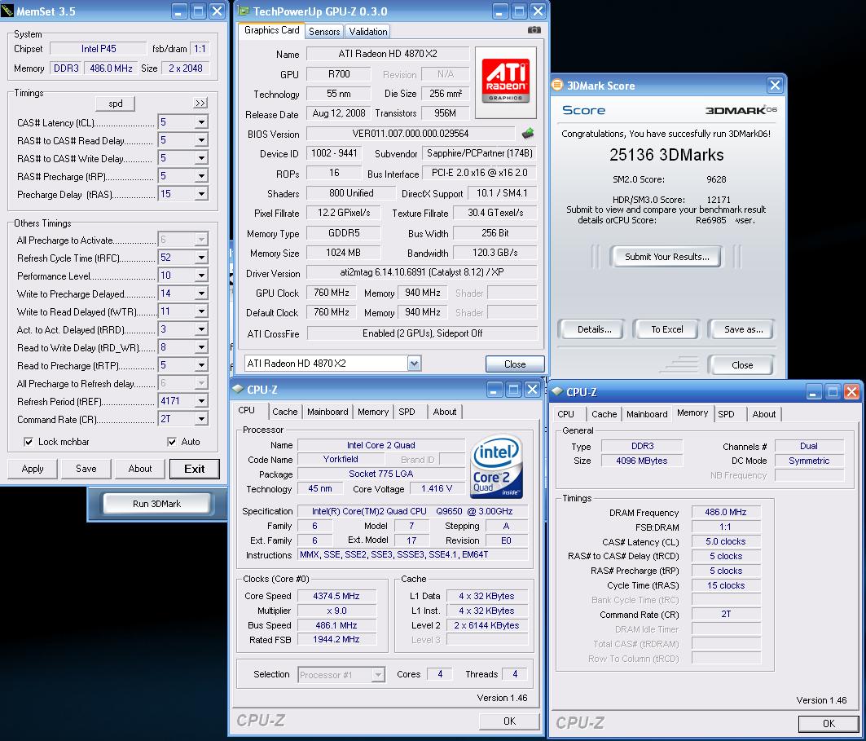Click the DRAM Frequency value 486.0 MHz
866x741 pixels.
point(726,512)
